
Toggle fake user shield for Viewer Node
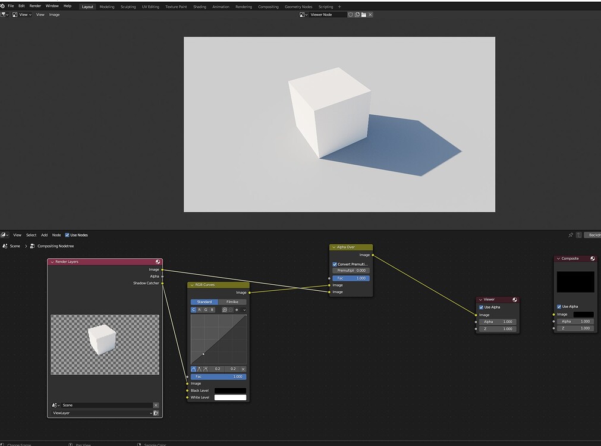(350, 15)
